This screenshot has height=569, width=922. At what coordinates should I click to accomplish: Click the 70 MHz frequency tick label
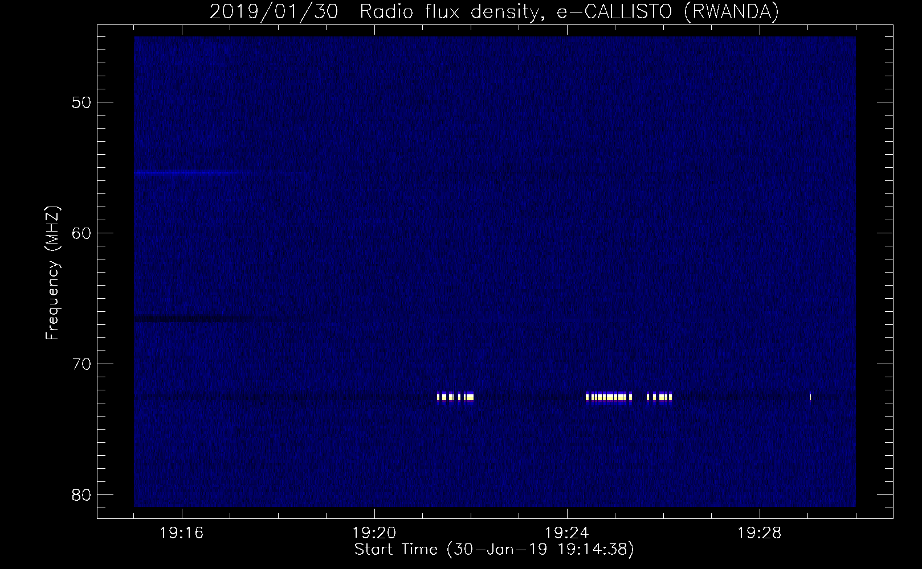click(x=81, y=364)
